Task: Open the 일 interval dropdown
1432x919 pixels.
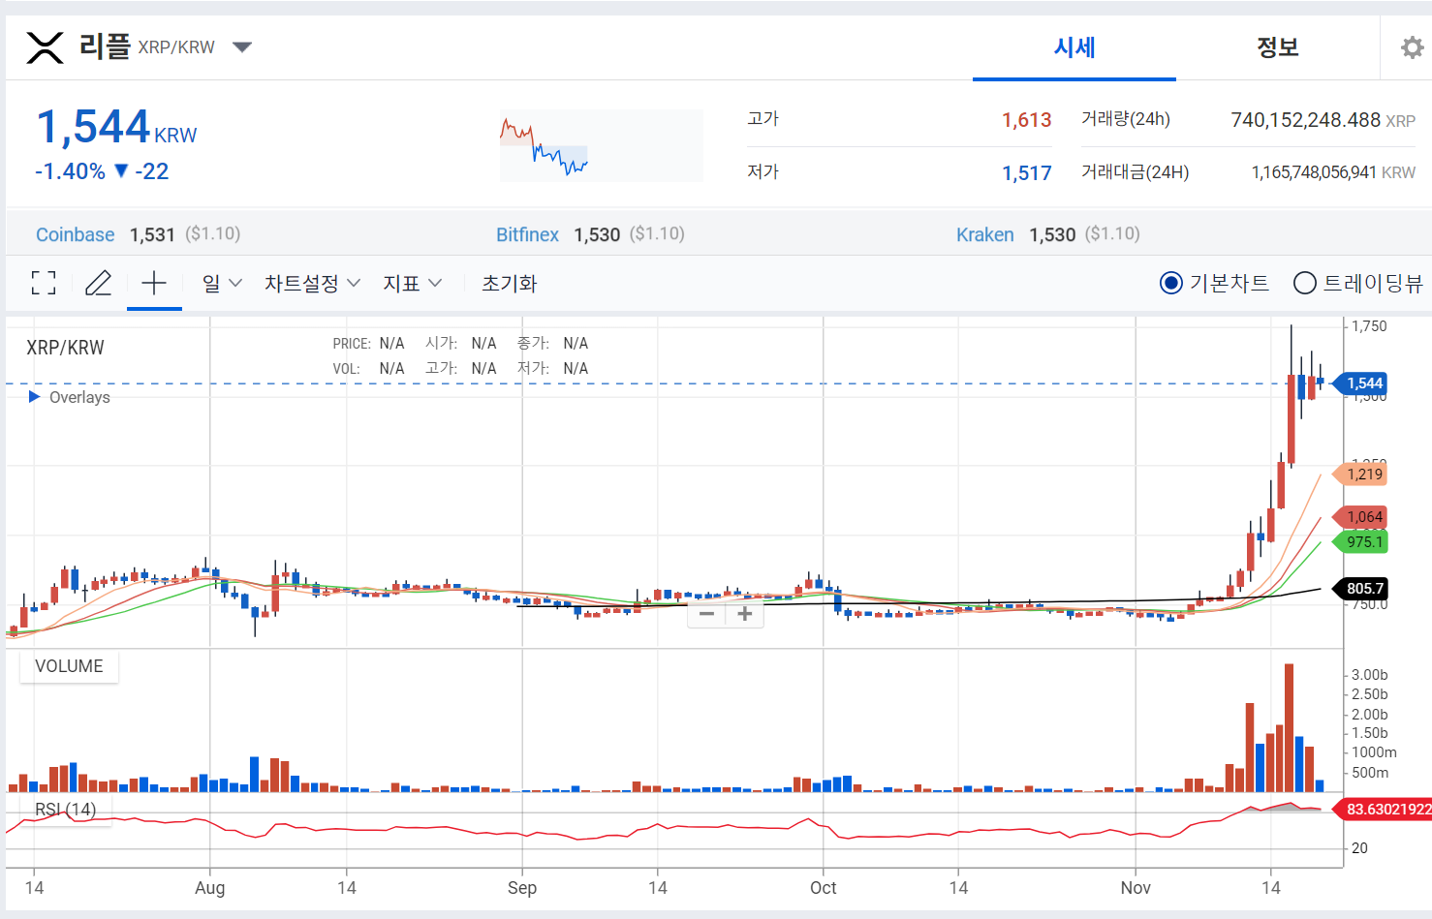Action: [x=222, y=283]
